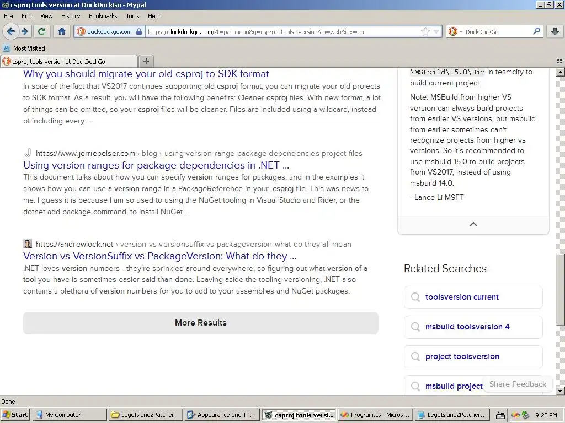Go back with the Back arrow button
The height and width of the screenshot is (423, 565).
click(x=11, y=31)
